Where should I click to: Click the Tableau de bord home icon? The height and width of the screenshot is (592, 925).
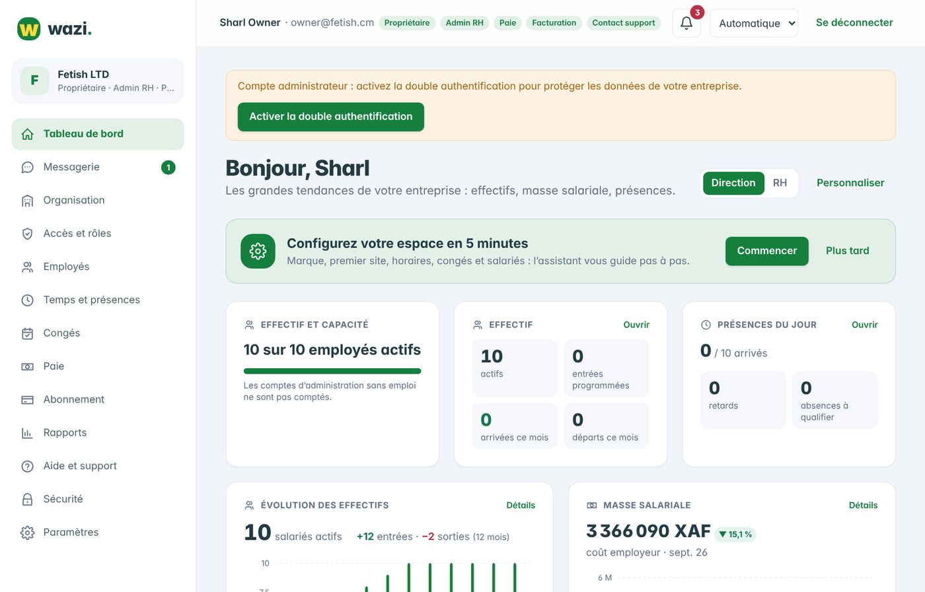(27, 134)
